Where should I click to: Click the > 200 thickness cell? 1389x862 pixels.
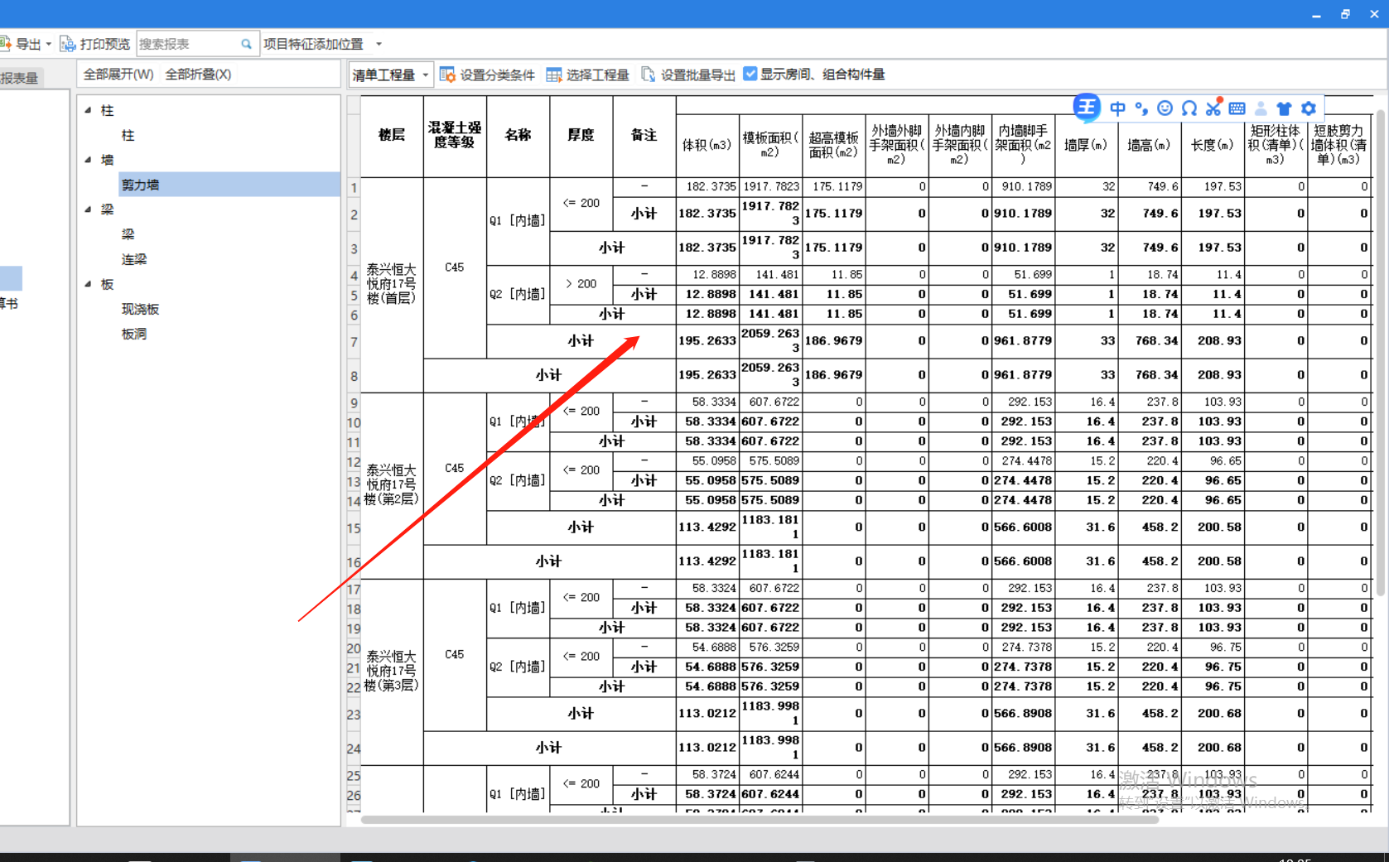tap(581, 284)
